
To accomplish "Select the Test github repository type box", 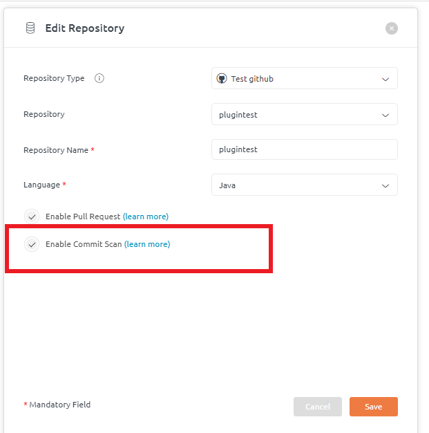I will point(305,78).
